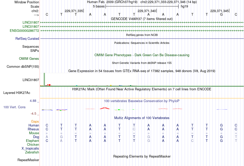Click the 4.88 PhyloP upper scale value

point(33,101)
